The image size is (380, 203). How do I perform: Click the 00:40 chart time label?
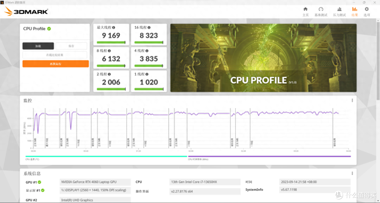click(86, 151)
